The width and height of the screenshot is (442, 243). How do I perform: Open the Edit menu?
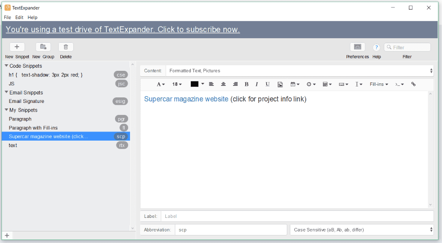click(x=19, y=17)
